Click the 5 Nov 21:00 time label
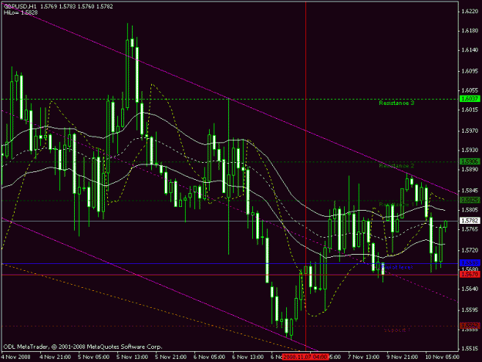The height and width of the screenshot is (362, 482). pyautogui.click(x=171, y=357)
